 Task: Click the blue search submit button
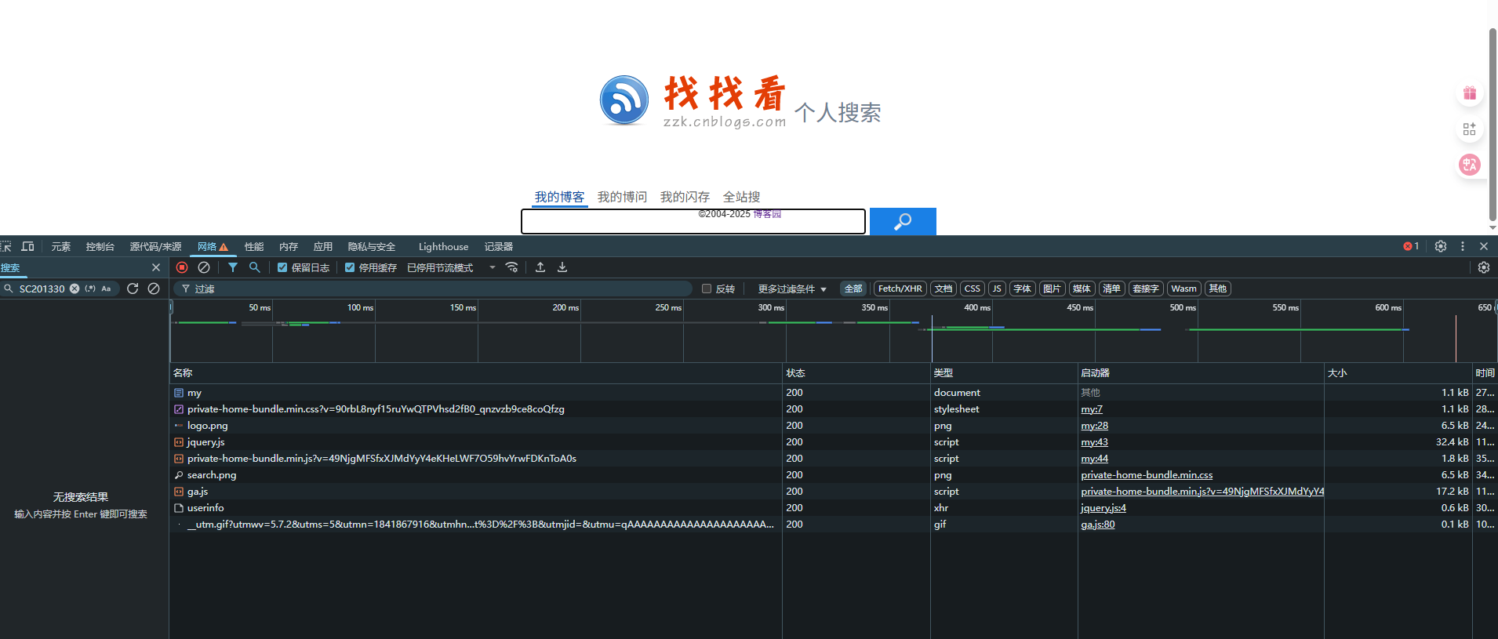[903, 221]
